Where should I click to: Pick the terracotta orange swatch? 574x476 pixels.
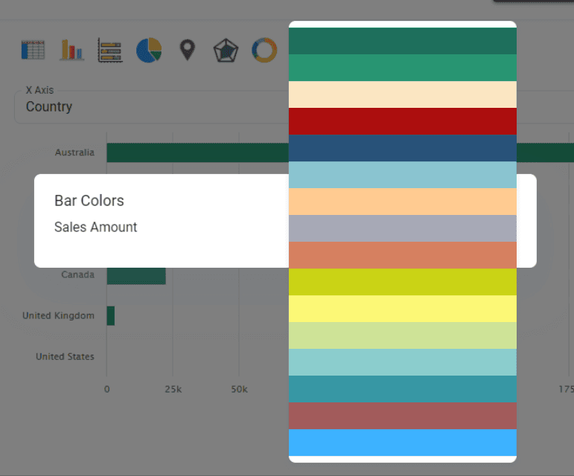(x=402, y=255)
